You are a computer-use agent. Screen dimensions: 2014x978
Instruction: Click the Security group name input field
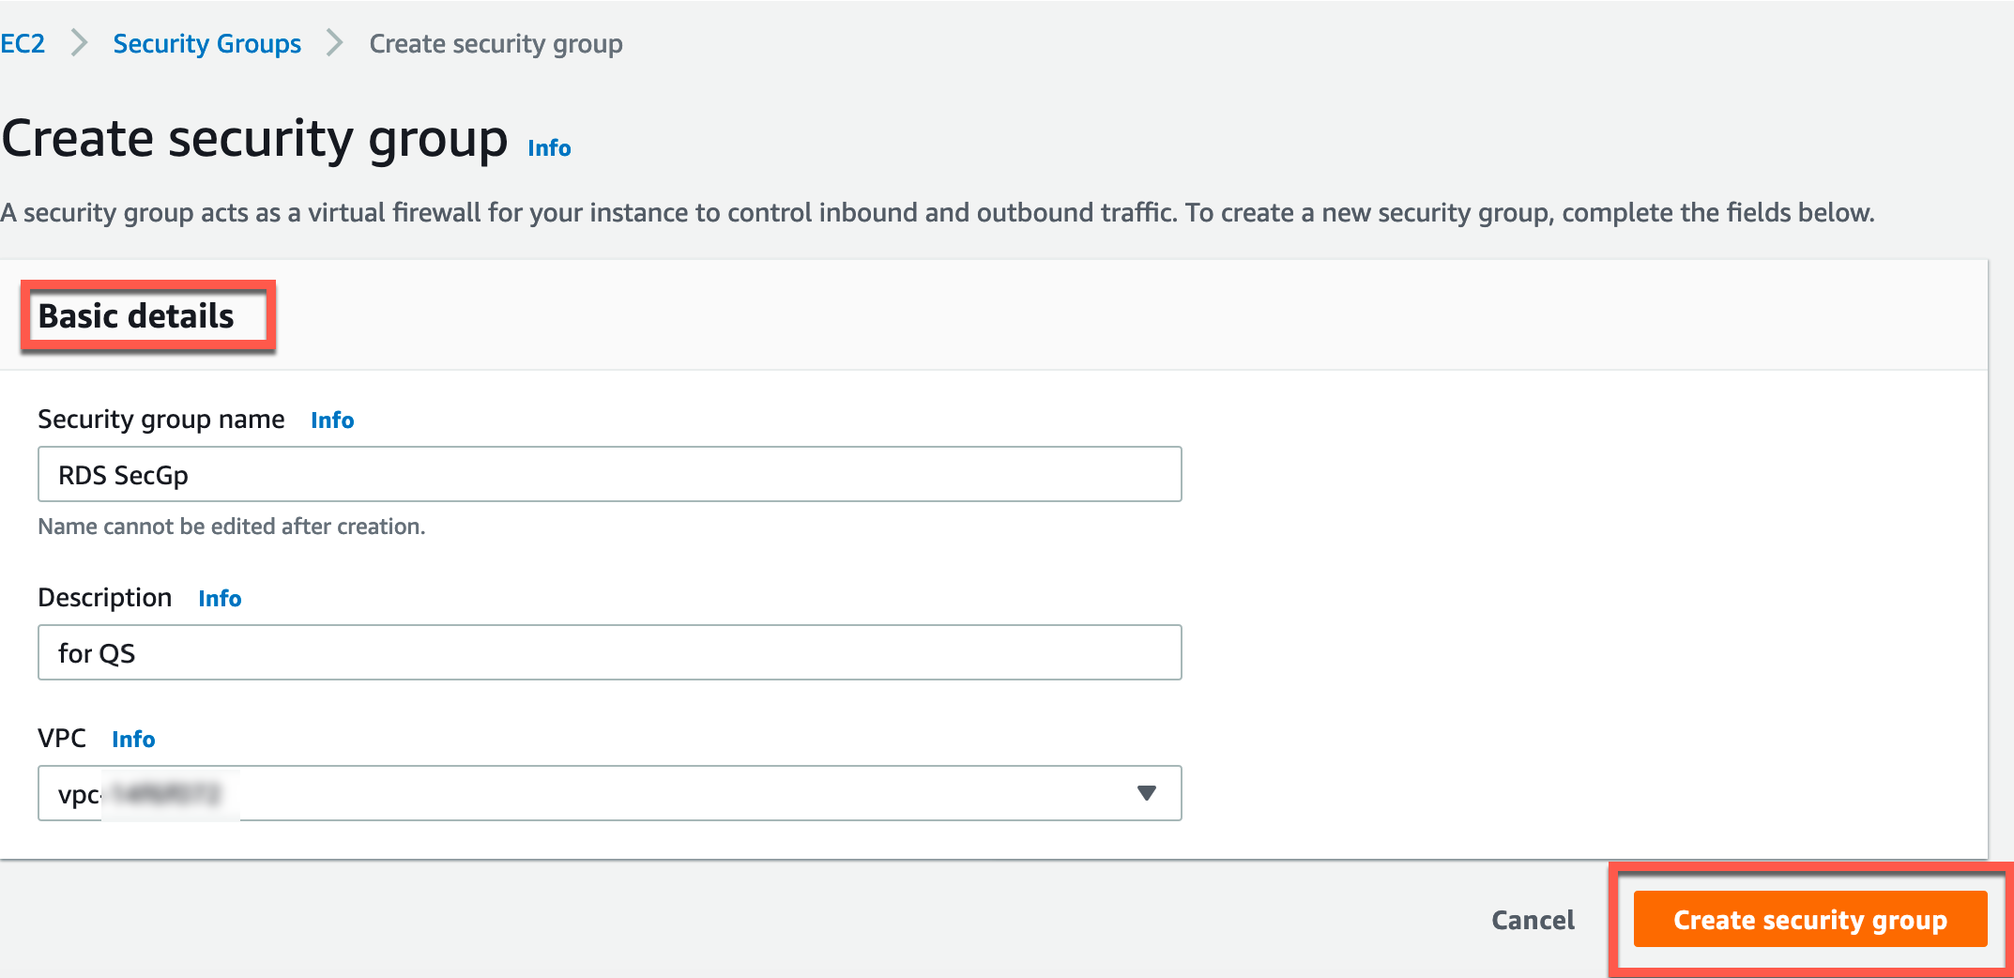[x=609, y=475]
